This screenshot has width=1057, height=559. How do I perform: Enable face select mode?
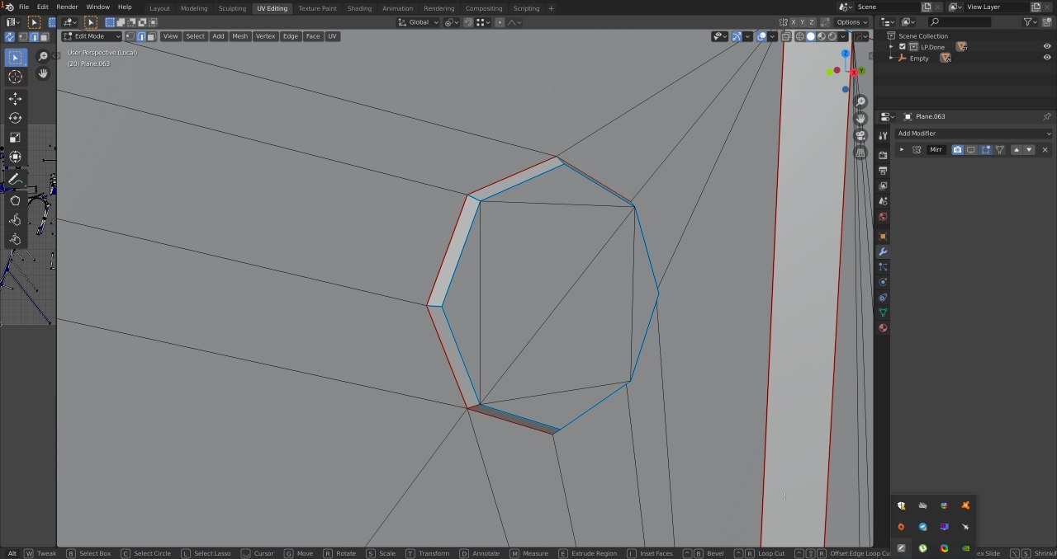click(x=151, y=36)
